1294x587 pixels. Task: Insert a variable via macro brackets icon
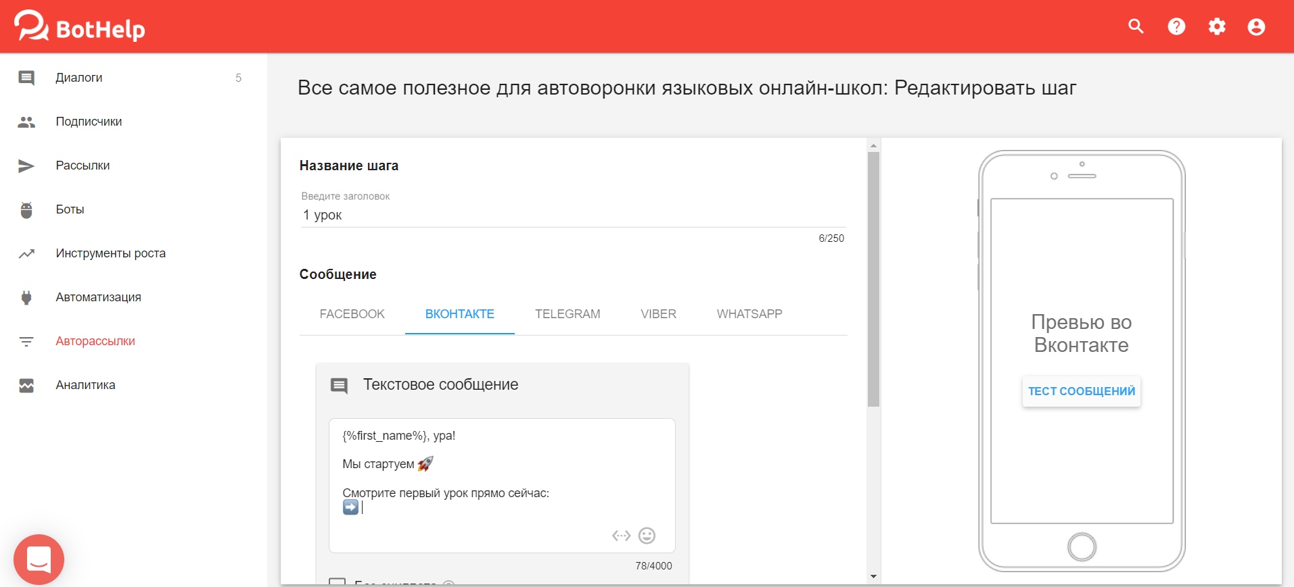(621, 536)
